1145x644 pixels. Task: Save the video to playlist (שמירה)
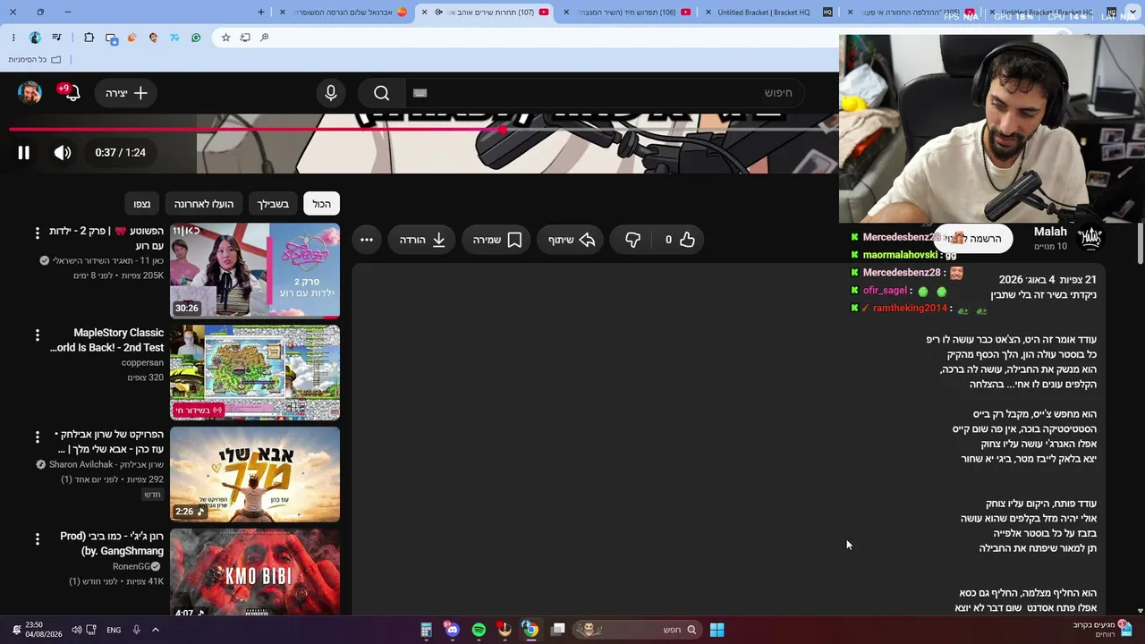(497, 240)
